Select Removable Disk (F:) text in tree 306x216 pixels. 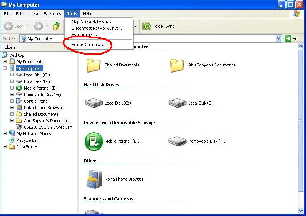(x=42, y=95)
